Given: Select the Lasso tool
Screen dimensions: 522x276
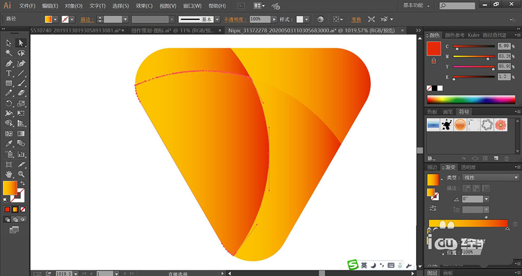Looking at the screenshot, I should tap(21, 53).
